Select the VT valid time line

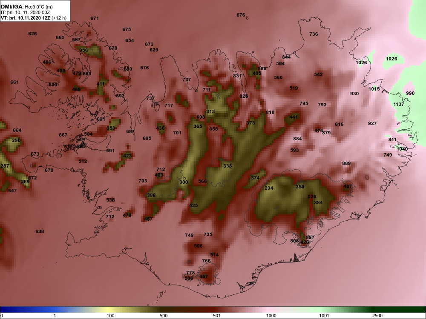pyautogui.click(x=33, y=18)
